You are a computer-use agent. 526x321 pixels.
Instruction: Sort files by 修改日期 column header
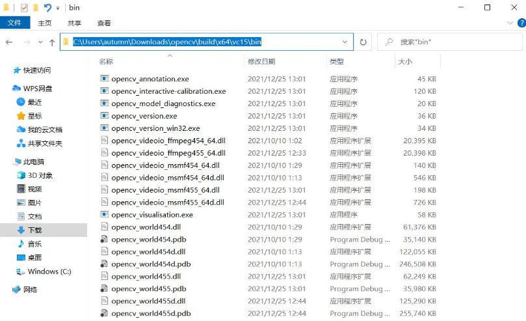coord(261,61)
